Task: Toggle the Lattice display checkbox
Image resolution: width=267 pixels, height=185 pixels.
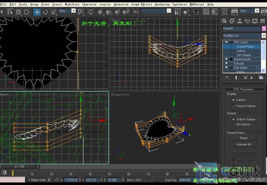Action: (x=234, y=100)
